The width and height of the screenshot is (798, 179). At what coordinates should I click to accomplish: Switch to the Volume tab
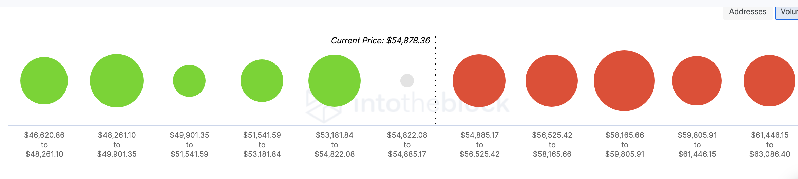coord(788,12)
